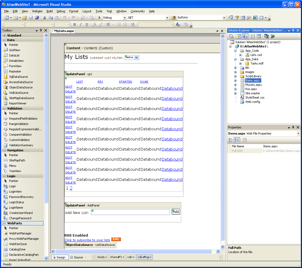Click the Add New List text field

pos(130,212)
